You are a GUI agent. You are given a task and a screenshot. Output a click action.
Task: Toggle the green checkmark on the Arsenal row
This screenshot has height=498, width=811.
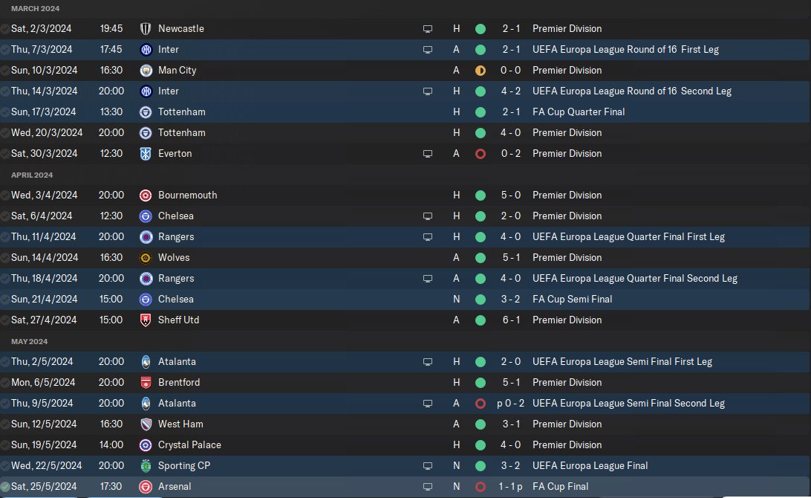(5, 486)
